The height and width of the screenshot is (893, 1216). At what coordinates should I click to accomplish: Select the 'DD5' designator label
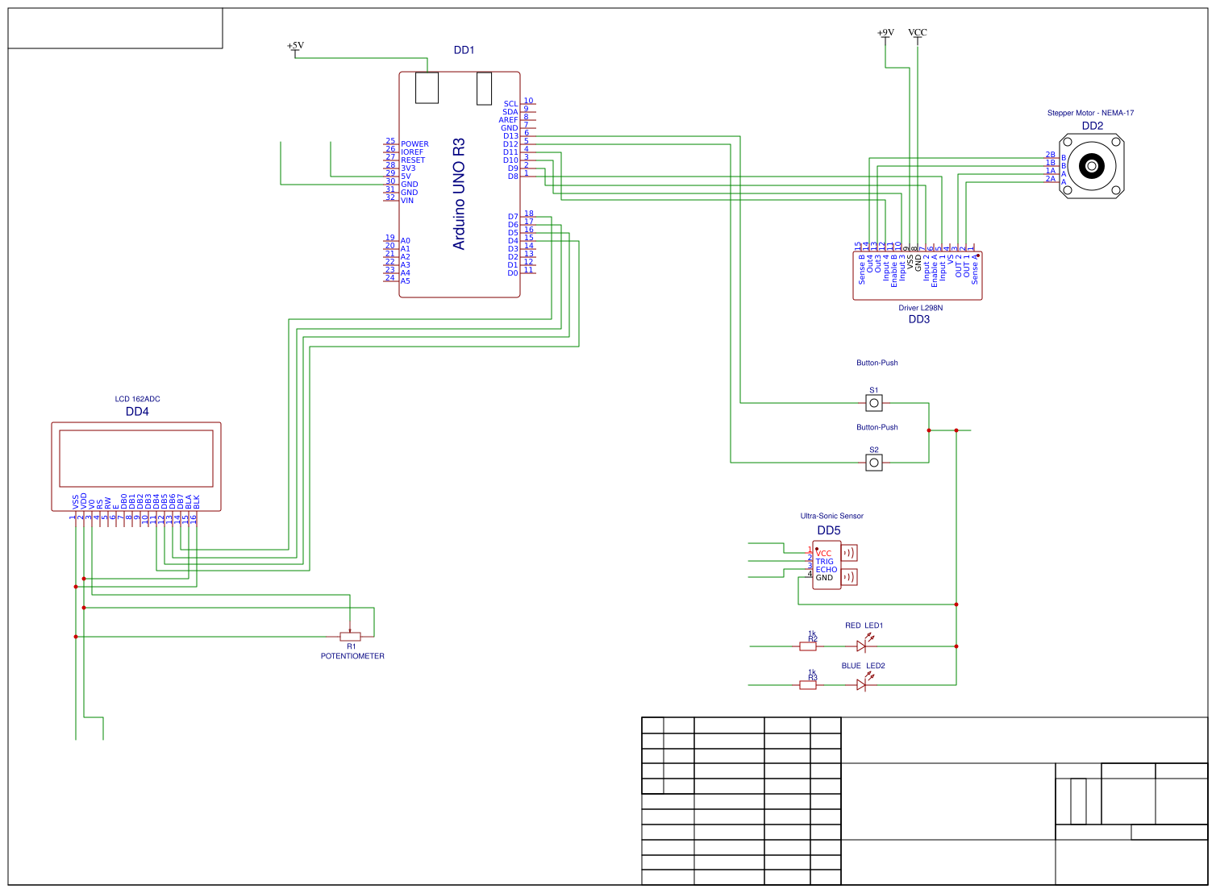pos(829,530)
